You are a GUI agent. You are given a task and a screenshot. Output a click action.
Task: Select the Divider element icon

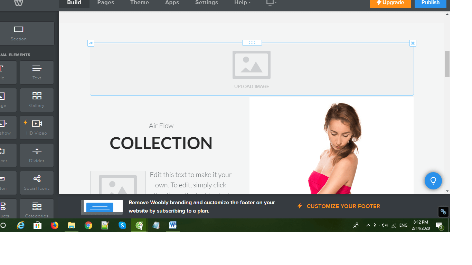click(37, 155)
